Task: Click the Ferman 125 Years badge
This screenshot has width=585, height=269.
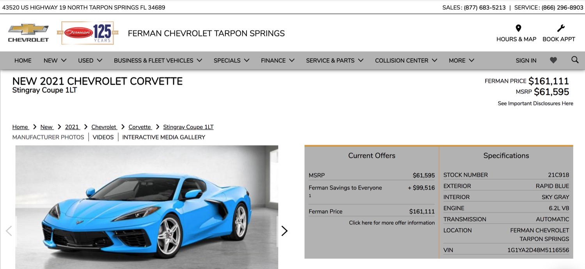Action: (85, 33)
